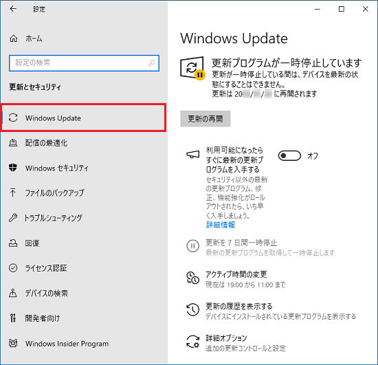378x365 pixels.
Task: Open 詳細オプション settings
Action: pyautogui.click(x=236, y=342)
